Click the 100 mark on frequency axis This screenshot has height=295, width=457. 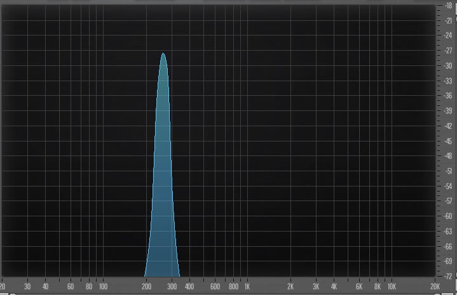102,286
